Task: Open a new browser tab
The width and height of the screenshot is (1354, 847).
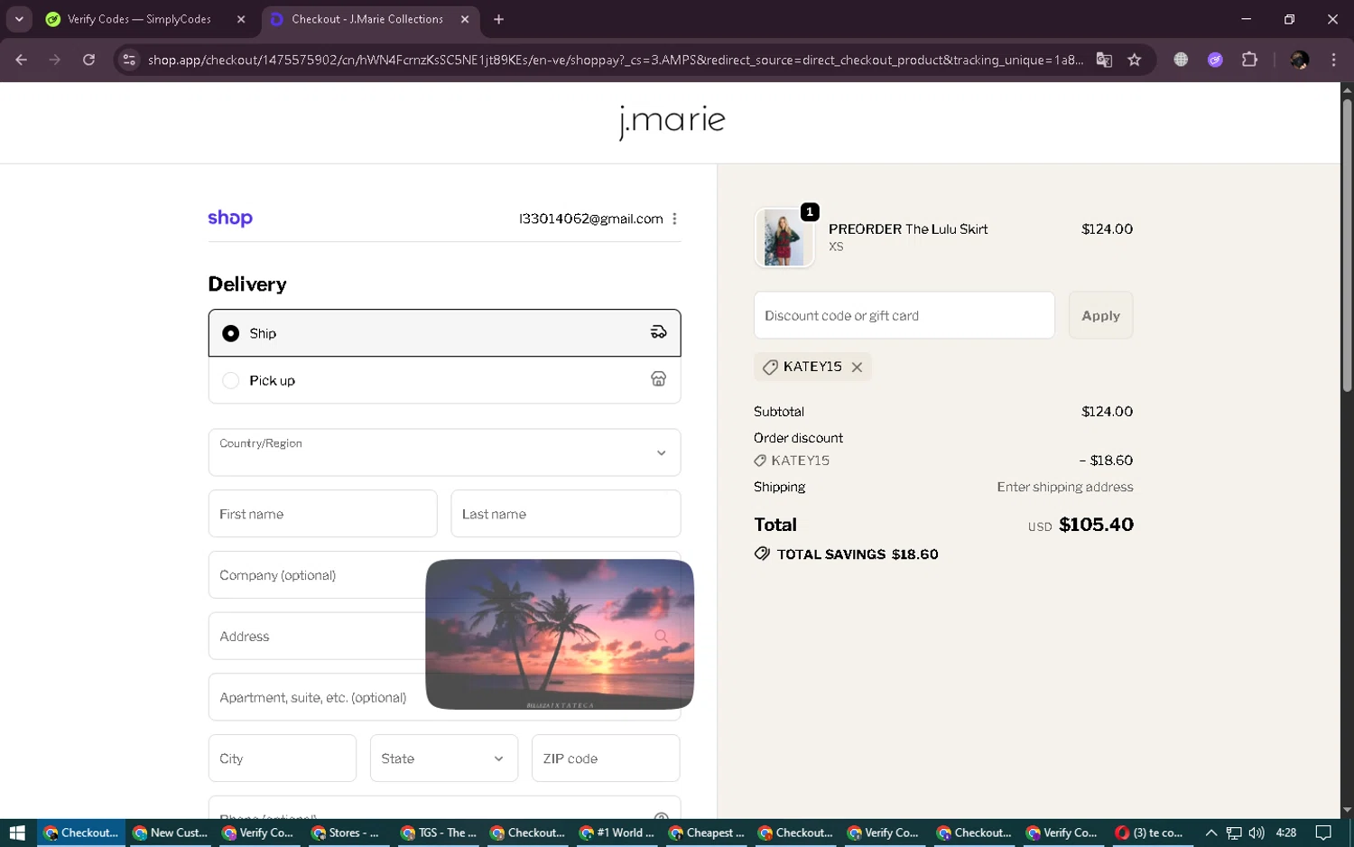Action: tap(498, 19)
